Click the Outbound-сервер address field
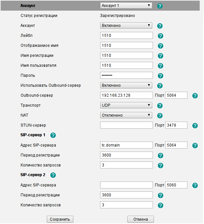Viewport: 204px width, 224px height. pos(126,95)
